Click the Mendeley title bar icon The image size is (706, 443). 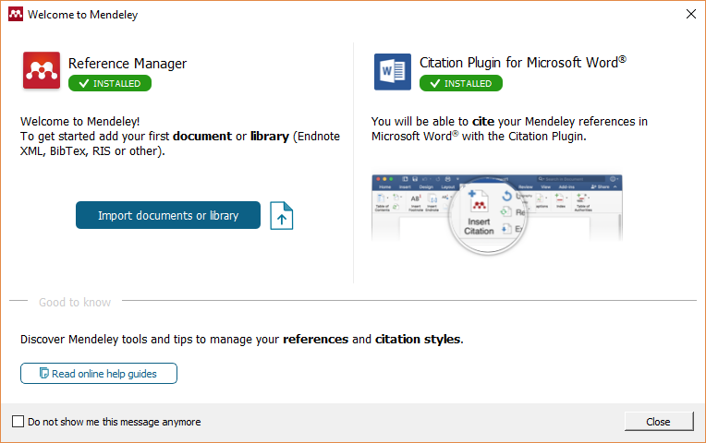pos(16,14)
